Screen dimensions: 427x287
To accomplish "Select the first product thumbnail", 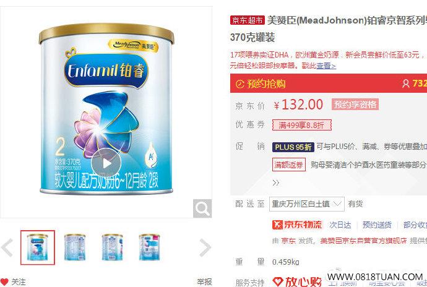I will 38,247.
